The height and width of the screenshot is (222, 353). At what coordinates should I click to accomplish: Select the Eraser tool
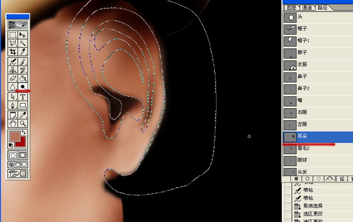(x=13, y=78)
